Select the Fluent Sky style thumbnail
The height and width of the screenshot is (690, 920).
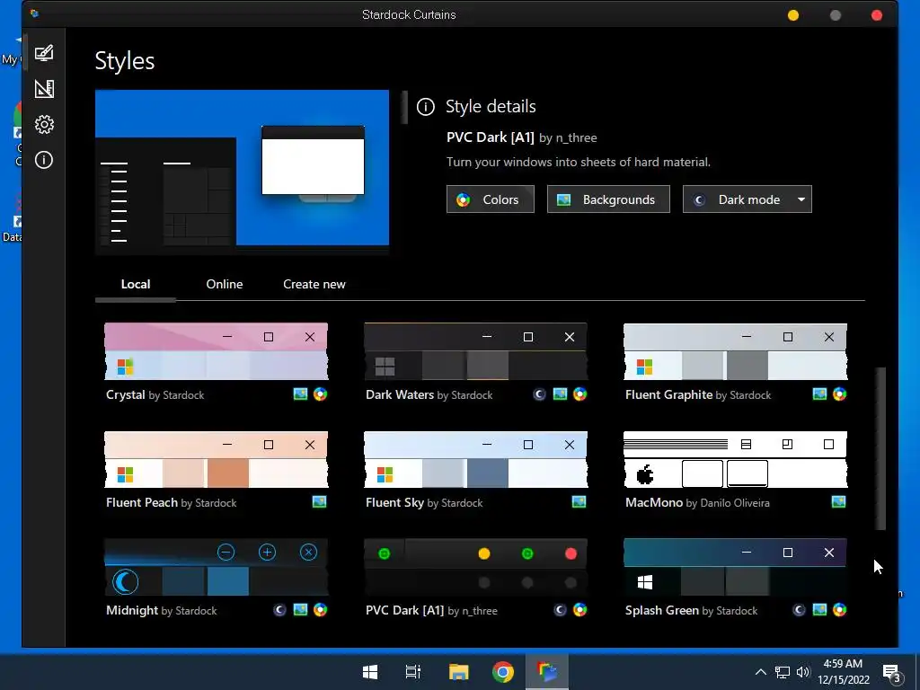(475, 459)
